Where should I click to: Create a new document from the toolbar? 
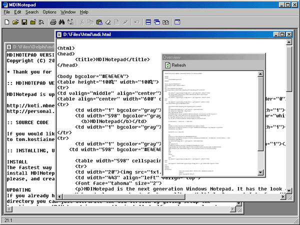pos(7,22)
